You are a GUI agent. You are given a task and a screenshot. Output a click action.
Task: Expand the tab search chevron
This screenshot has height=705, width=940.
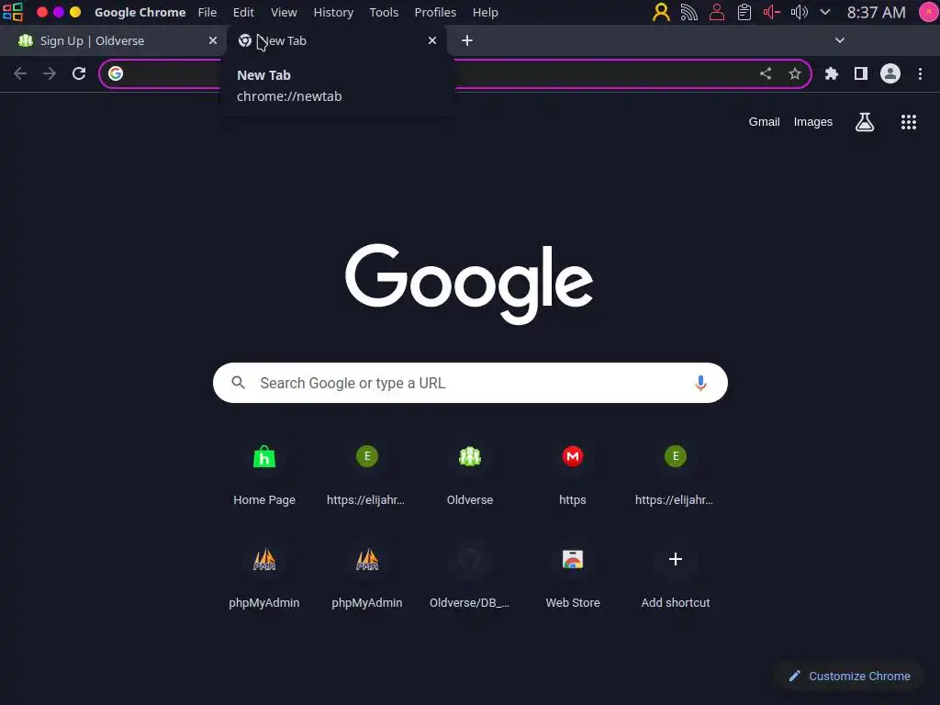click(840, 40)
